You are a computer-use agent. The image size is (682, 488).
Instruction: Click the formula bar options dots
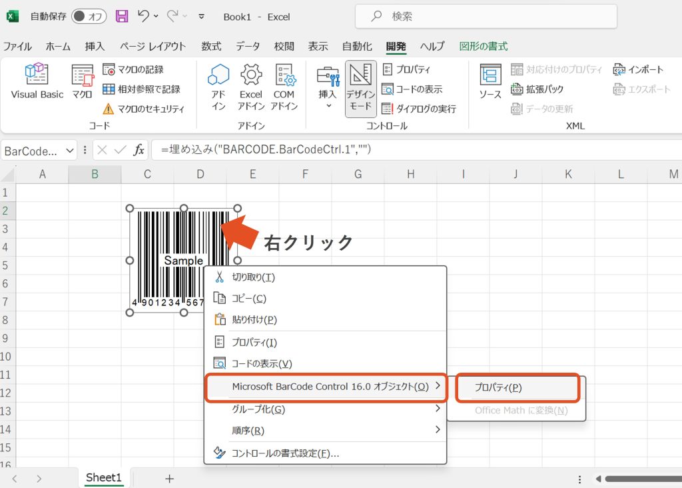click(x=85, y=150)
